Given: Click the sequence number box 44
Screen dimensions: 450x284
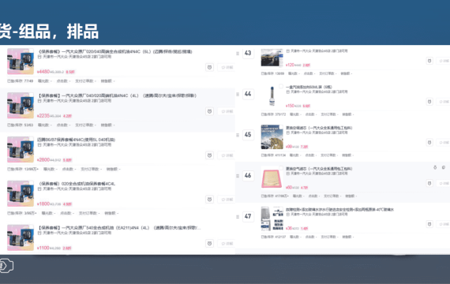Looking at the screenshot, I should (x=248, y=94).
